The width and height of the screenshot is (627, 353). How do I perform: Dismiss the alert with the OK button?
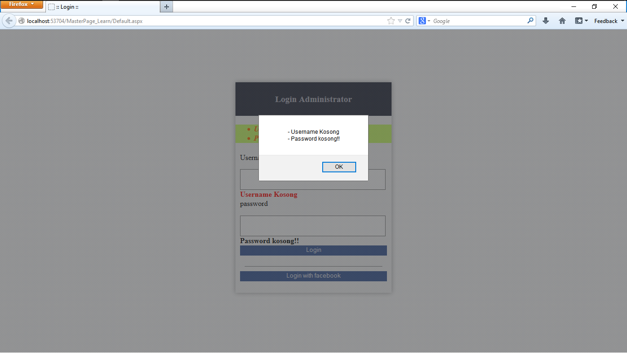coord(339,167)
